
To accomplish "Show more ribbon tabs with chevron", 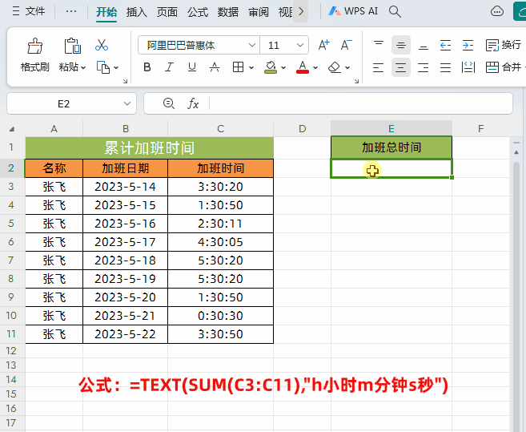I will [x=301, y=11].
